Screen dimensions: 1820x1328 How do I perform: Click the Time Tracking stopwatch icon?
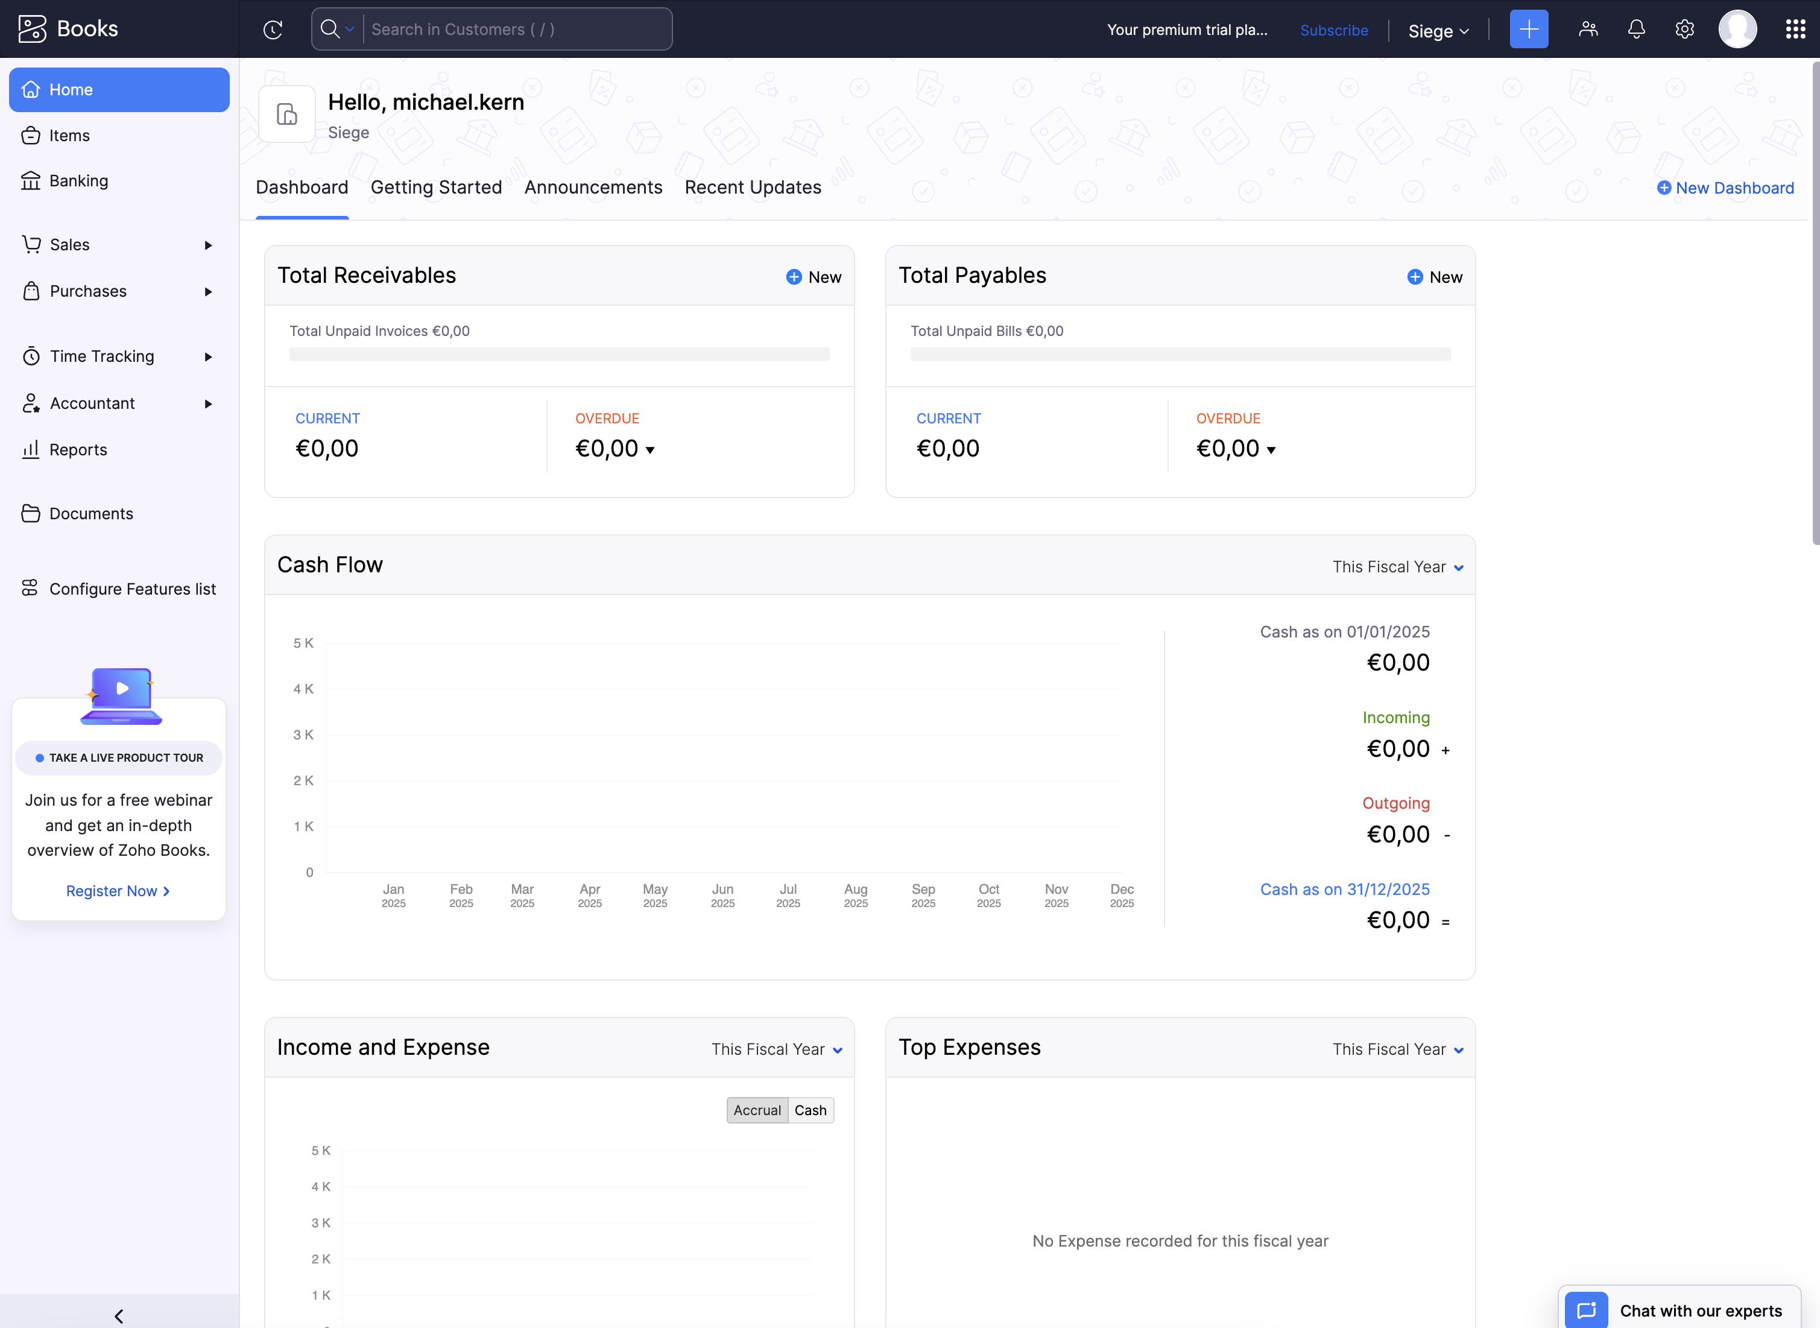coord(31,355)
